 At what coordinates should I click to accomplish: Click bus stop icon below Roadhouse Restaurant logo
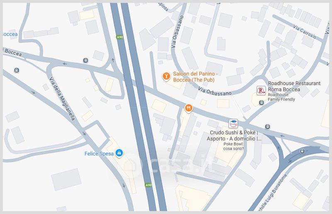[x=261, y=103]
